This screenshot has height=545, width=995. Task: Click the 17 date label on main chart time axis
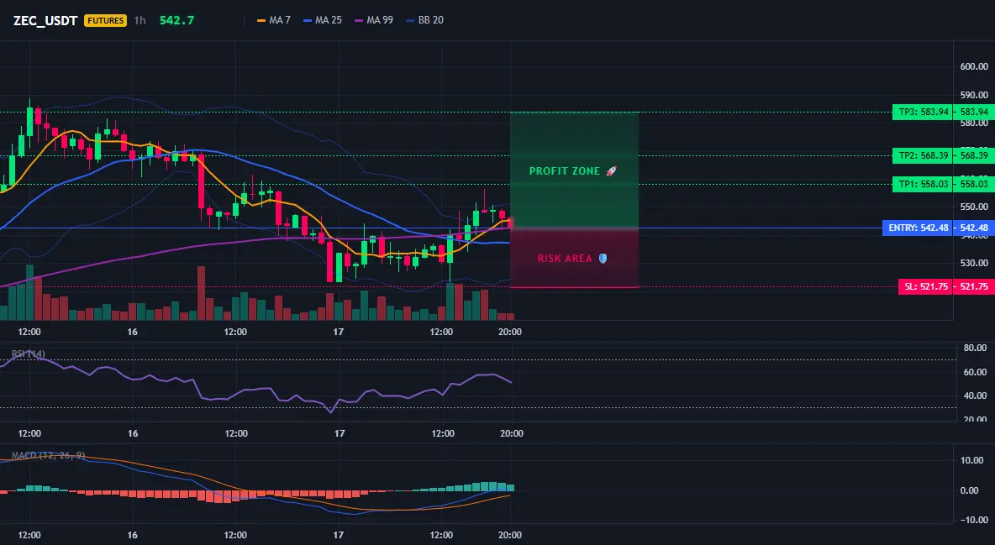338,332
